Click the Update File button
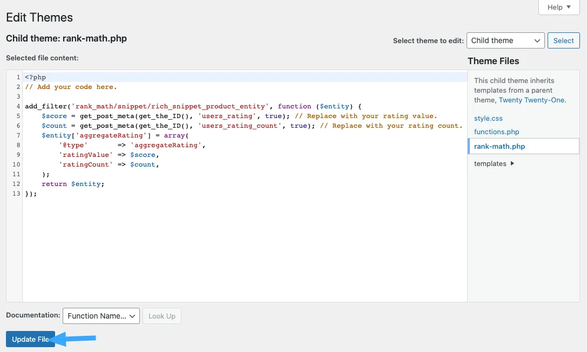 [x=30, y=339]
